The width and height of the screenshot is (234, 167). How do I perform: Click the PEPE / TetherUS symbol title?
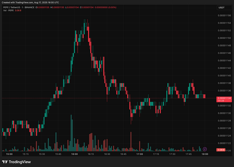click(x=19, y=7)
